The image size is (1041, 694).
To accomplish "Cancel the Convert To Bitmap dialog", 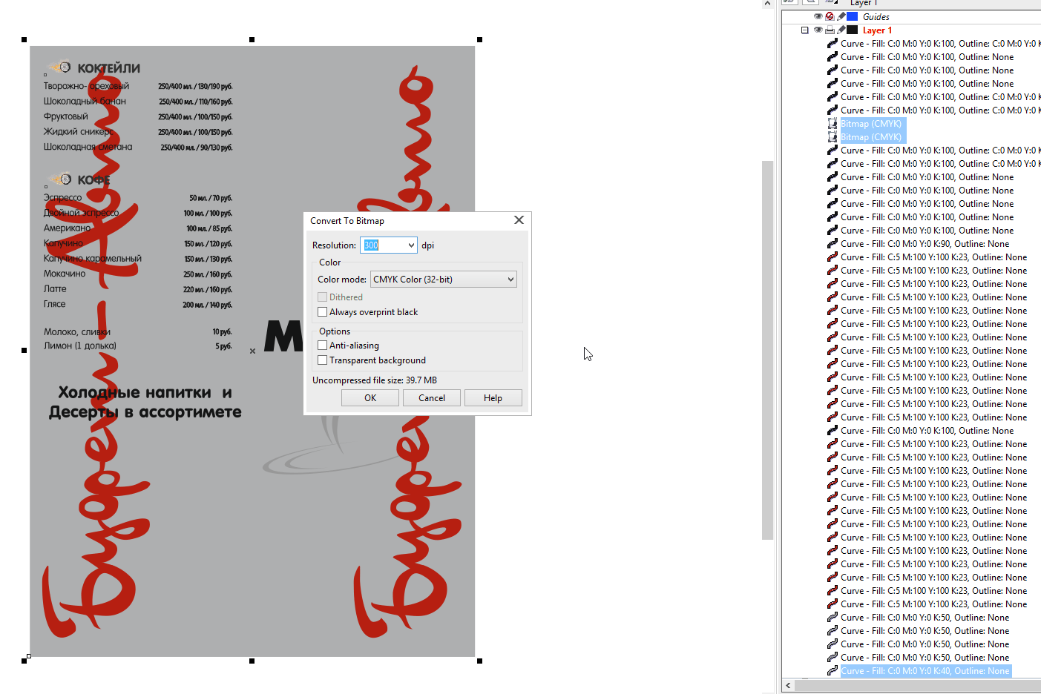I will coord(432,398).
